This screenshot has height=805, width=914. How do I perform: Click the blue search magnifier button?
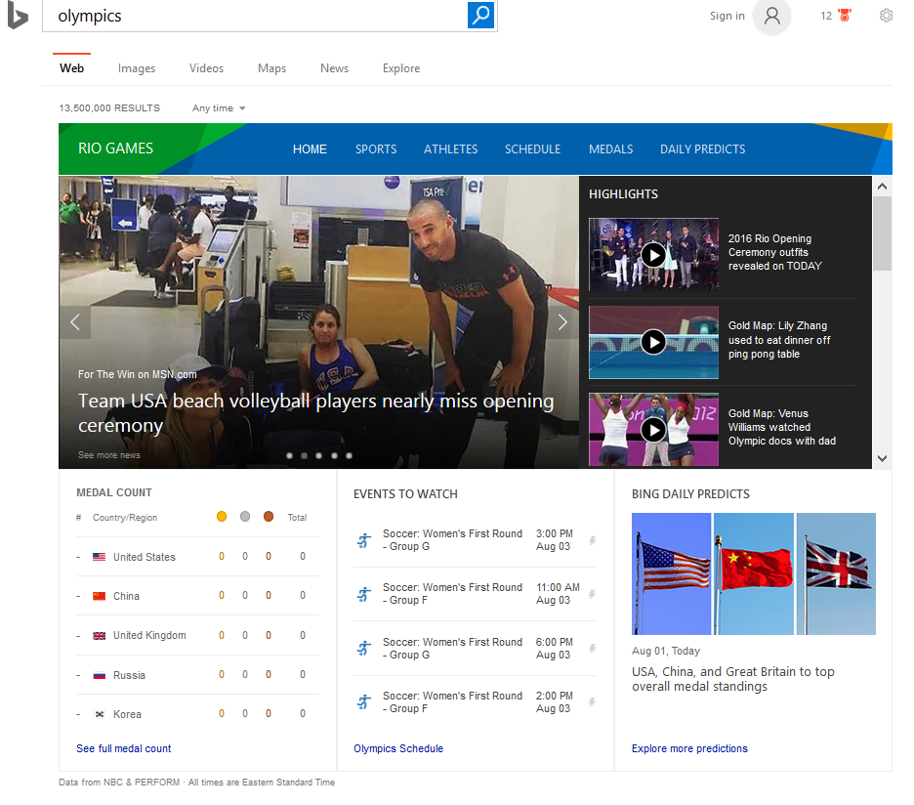click(x=480, y=16)
